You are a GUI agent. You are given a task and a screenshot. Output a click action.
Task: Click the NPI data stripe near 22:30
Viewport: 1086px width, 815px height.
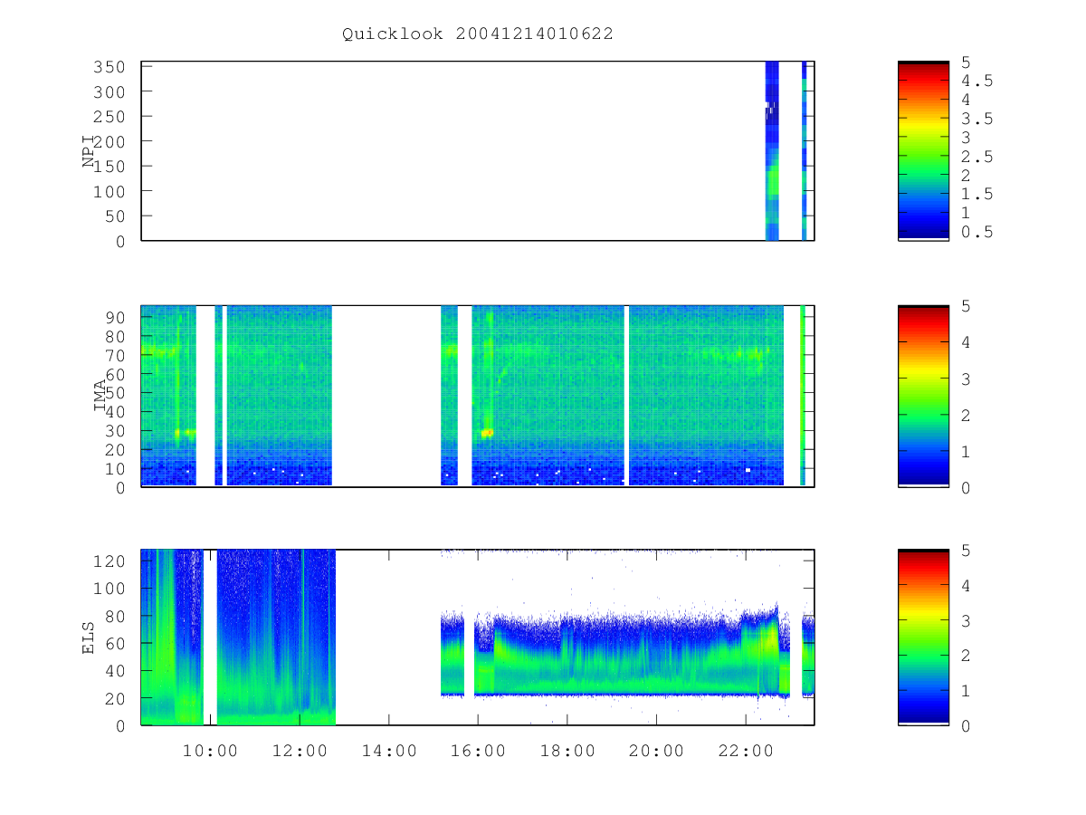772,150
